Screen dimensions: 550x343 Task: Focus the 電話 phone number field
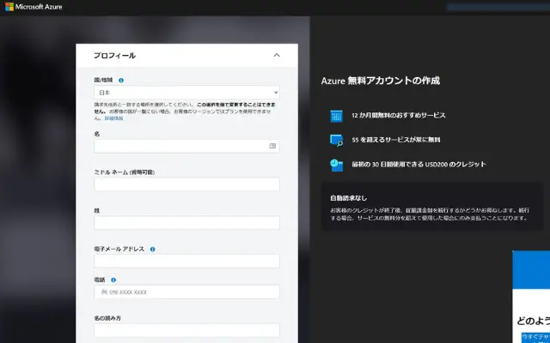[x=186, y=292]
